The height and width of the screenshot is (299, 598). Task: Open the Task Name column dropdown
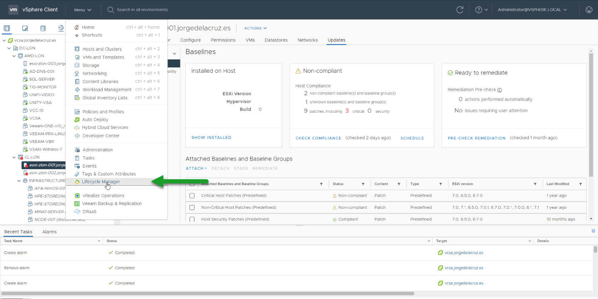click(99, 241)
